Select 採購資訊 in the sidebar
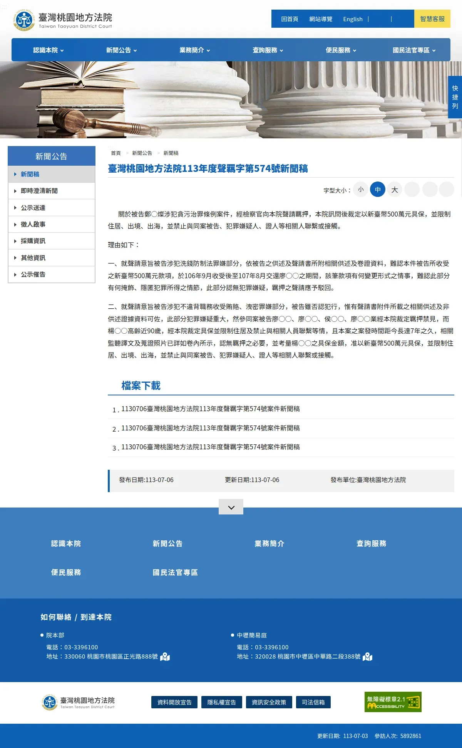 tap(52, 241)
